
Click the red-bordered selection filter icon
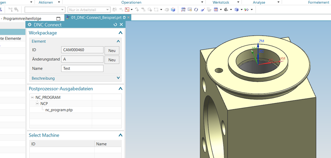coord(127,9)
